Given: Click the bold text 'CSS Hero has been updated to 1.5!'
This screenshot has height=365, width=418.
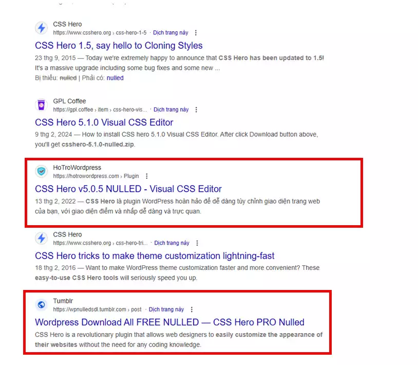Looking at the screenshot, I should coord(271,58).
